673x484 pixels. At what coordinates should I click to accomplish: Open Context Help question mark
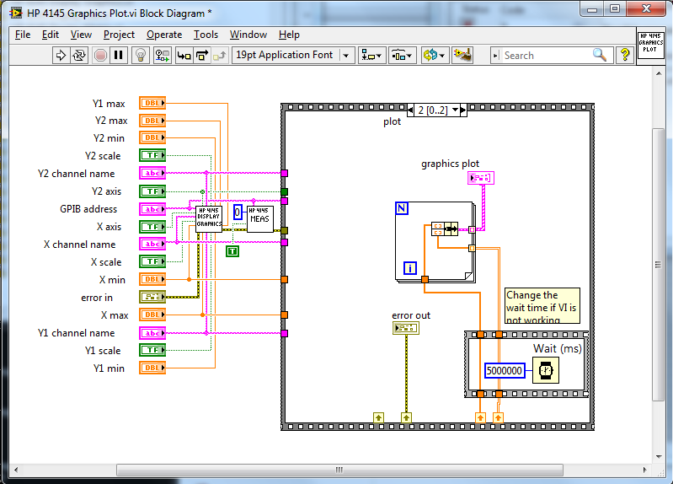[x=624, y=55]
